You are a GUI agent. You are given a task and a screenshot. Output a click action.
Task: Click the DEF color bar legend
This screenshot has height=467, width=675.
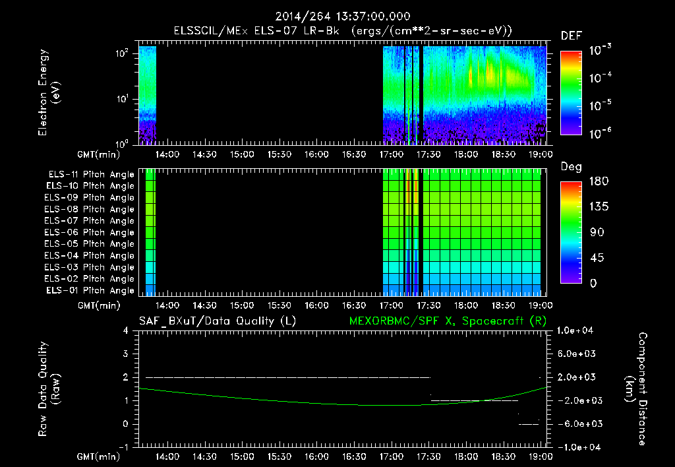571,93
